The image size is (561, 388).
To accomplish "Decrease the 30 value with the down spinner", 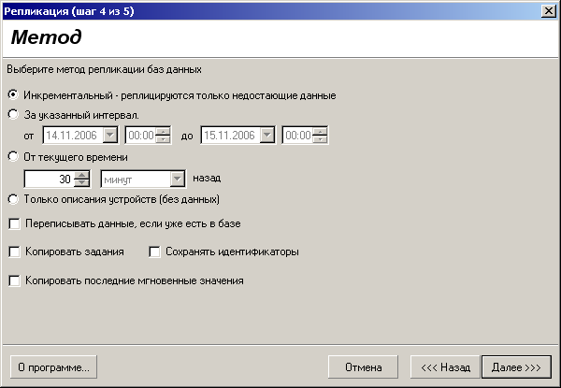I will coord(82,182).
